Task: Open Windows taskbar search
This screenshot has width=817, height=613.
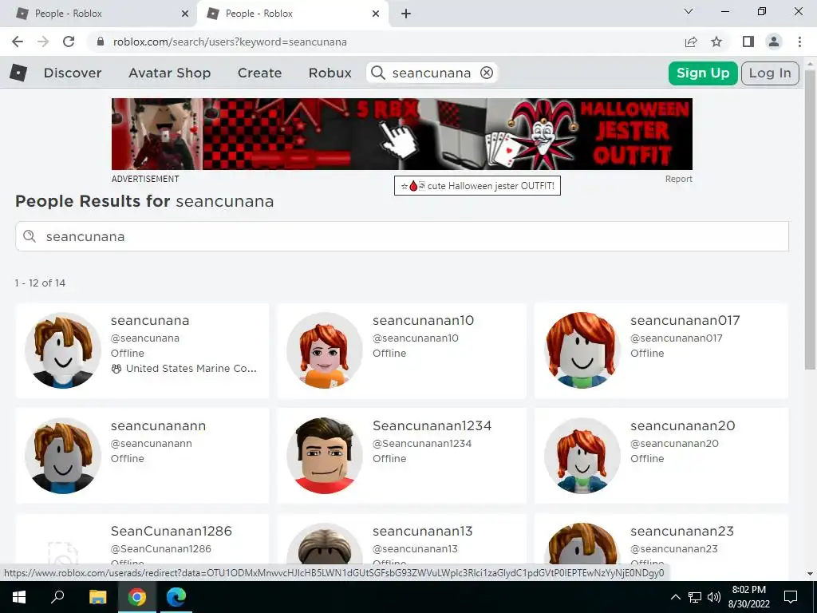Action: (57, 597)
